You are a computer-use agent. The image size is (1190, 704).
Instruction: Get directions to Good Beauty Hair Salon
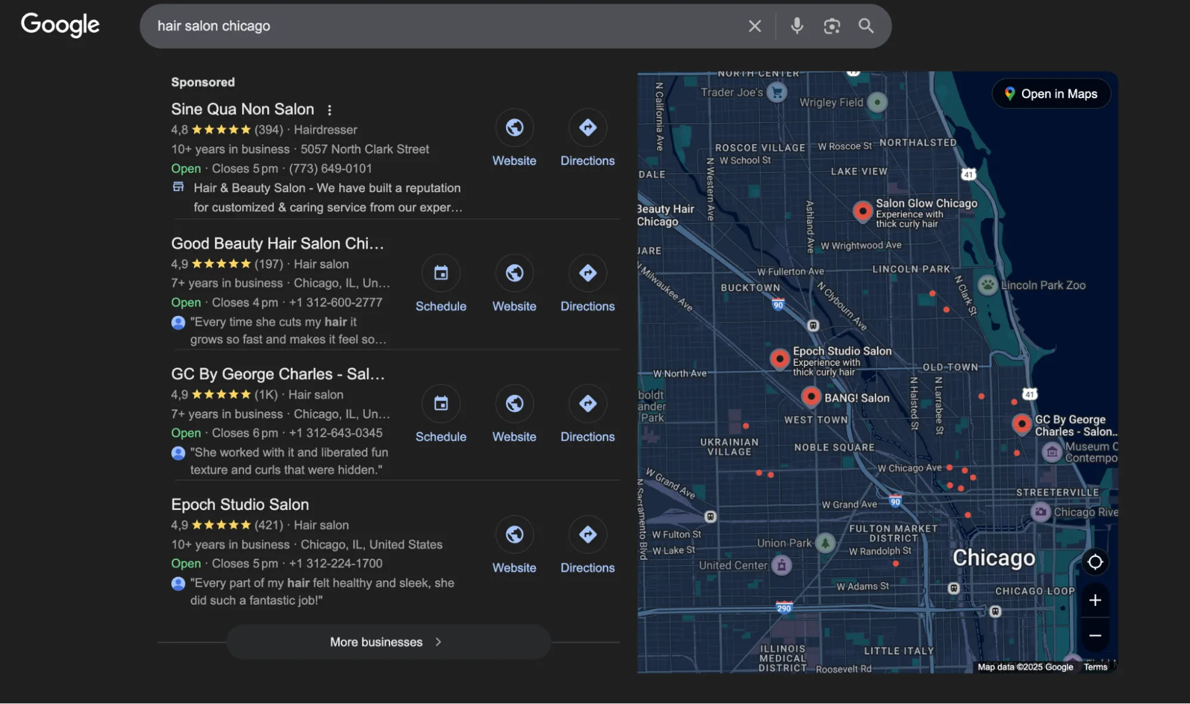[588, 273]
